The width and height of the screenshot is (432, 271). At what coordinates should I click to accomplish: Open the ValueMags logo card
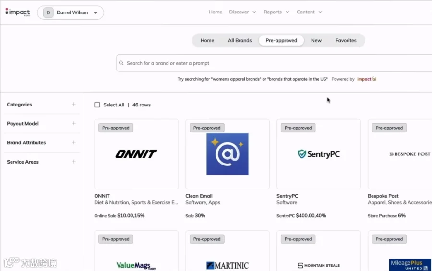tap(136, 251)
